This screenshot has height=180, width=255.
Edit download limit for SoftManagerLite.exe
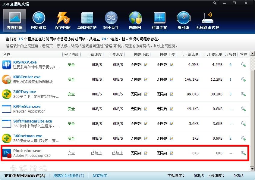click(x=146, y=124)
